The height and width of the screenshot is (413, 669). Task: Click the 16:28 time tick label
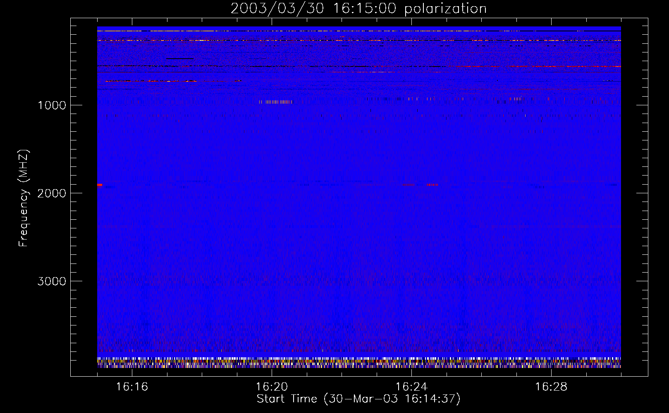[x=551, y=387]
